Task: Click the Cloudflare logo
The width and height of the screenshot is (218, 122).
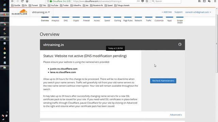Action: pyautogui.click(x=19, y=12)
